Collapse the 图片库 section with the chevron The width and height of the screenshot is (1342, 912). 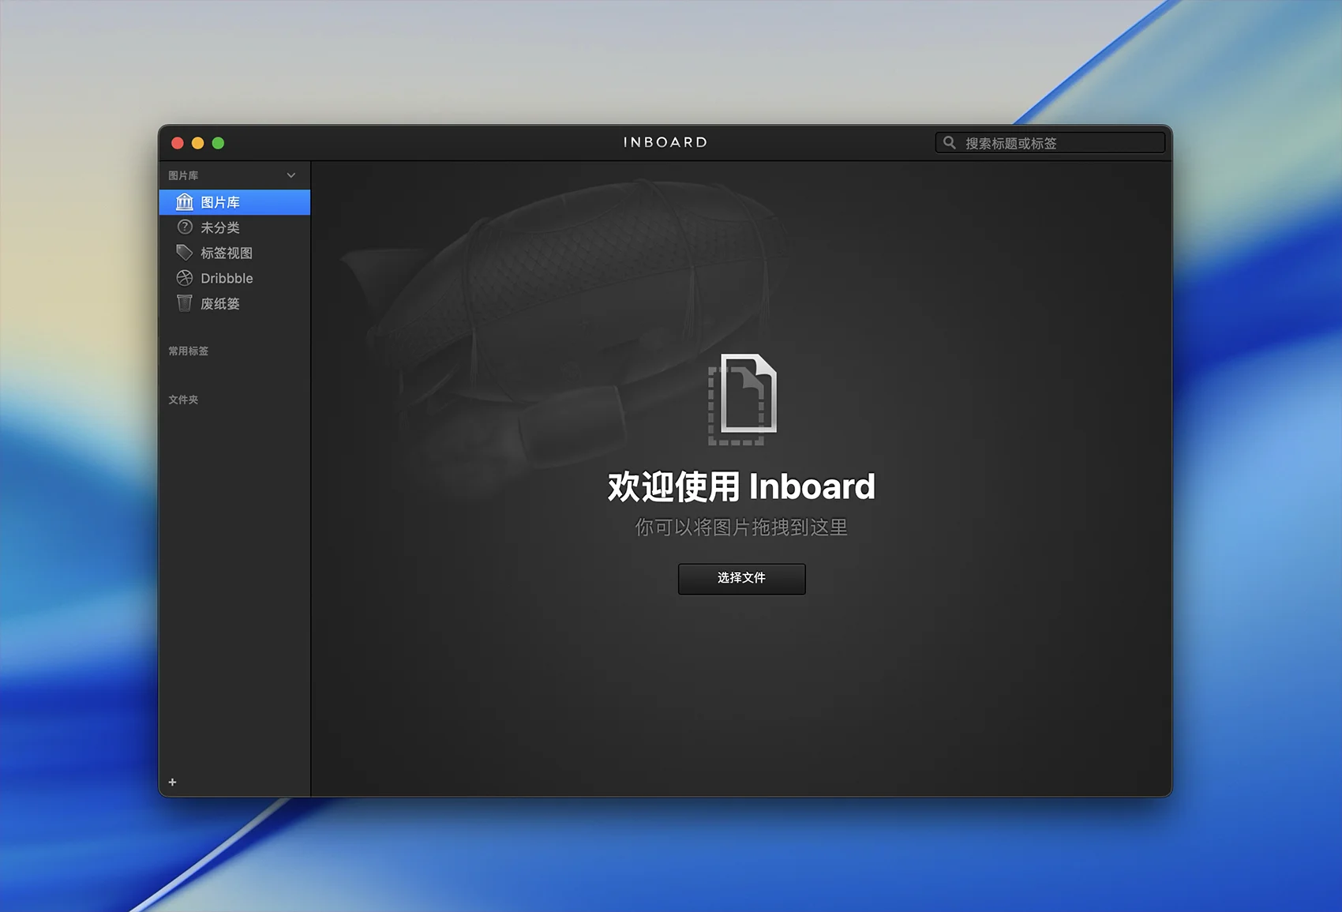(291, 175)
